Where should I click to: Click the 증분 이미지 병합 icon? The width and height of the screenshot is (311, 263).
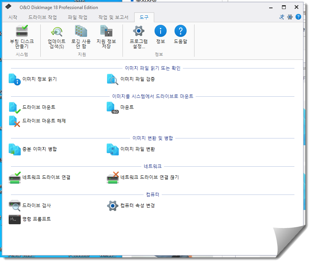pyautogui.click(x=14, y=149)
